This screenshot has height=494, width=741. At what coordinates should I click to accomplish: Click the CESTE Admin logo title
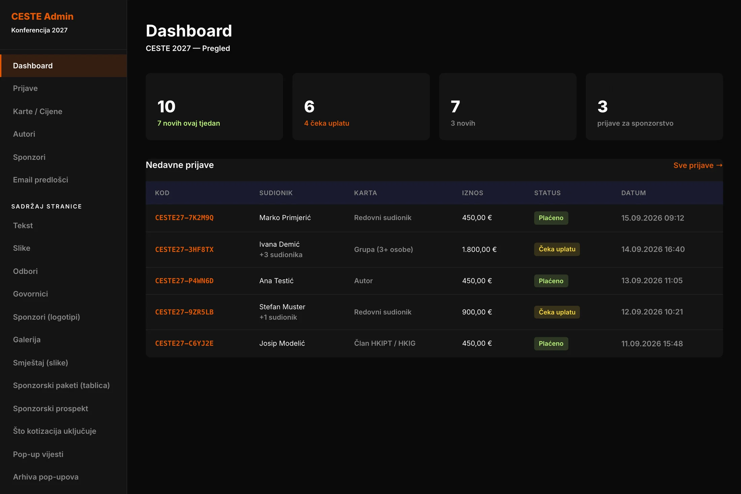tap(42, 16)
